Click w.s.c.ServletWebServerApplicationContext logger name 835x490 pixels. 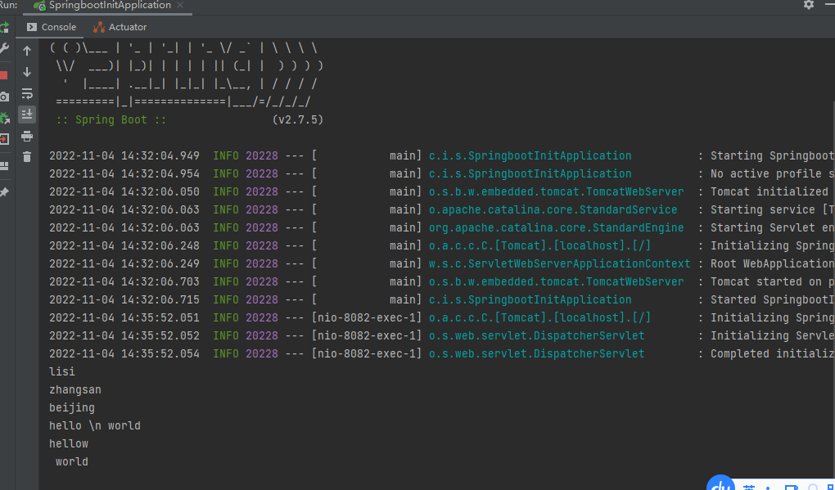[560, 264]
